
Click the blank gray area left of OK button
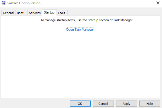coord(35,103)
